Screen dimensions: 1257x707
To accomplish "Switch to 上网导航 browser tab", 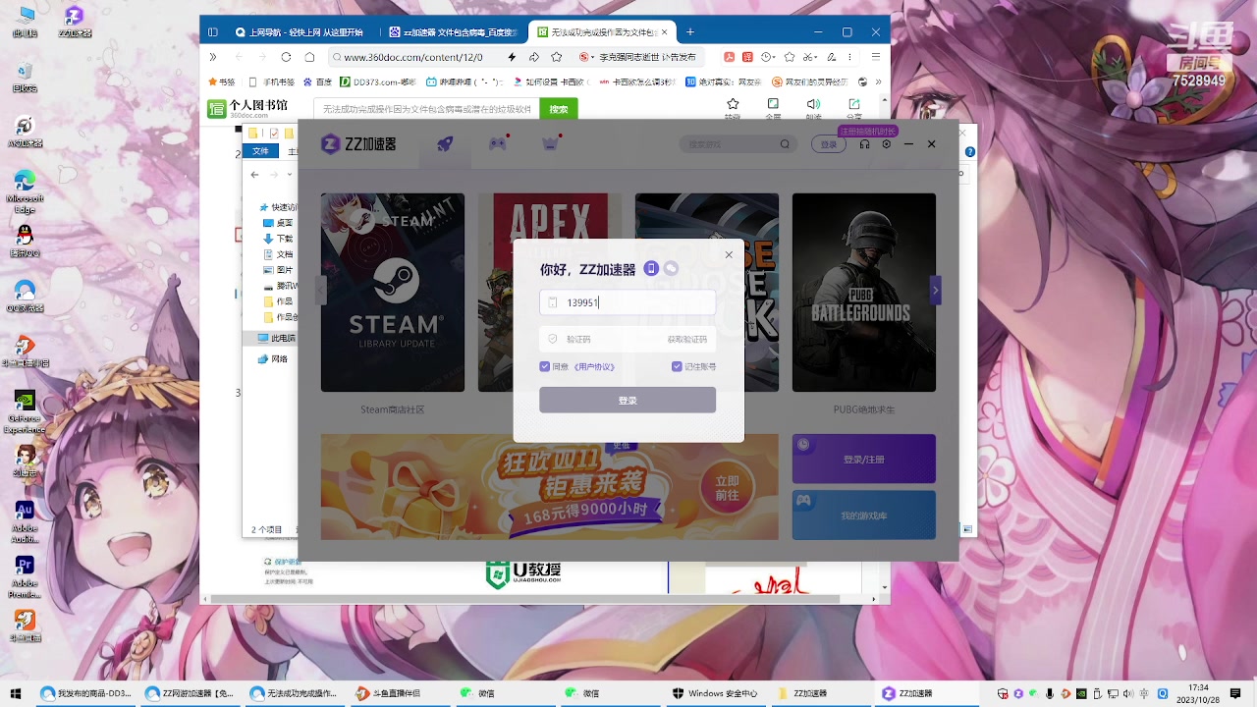I will click(303, 31).
